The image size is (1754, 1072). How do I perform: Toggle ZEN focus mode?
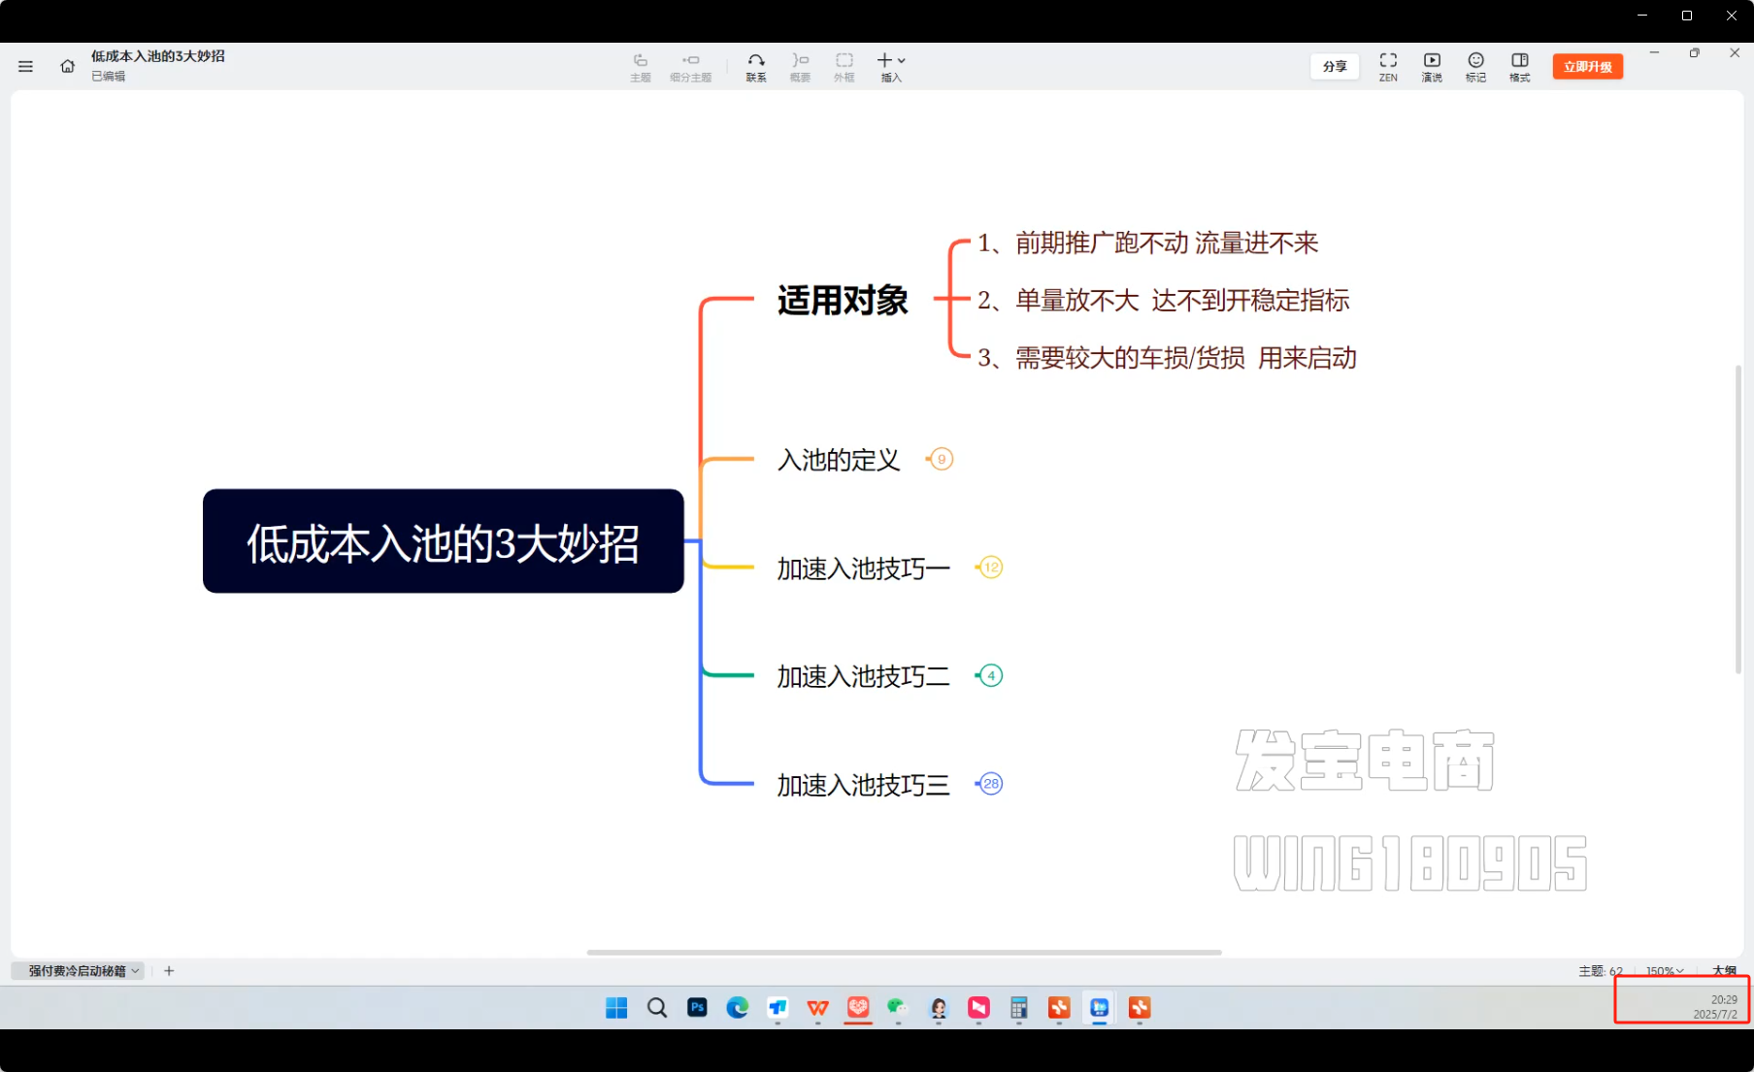click(1387, 66)
